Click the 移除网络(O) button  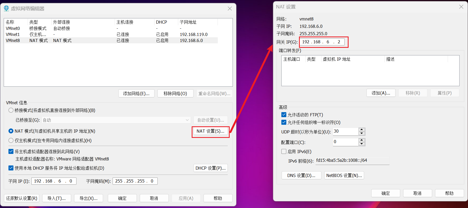175,93
